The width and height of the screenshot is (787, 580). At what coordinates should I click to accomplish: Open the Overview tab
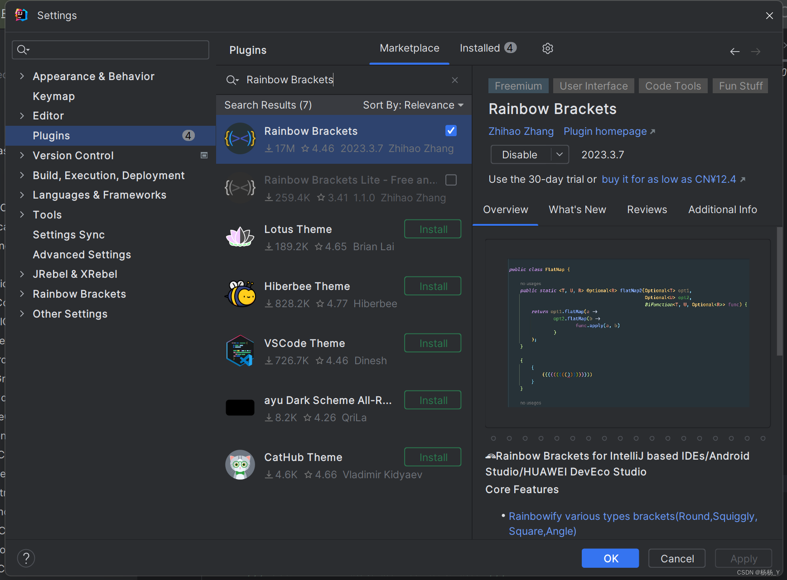(x=506, y=209)
